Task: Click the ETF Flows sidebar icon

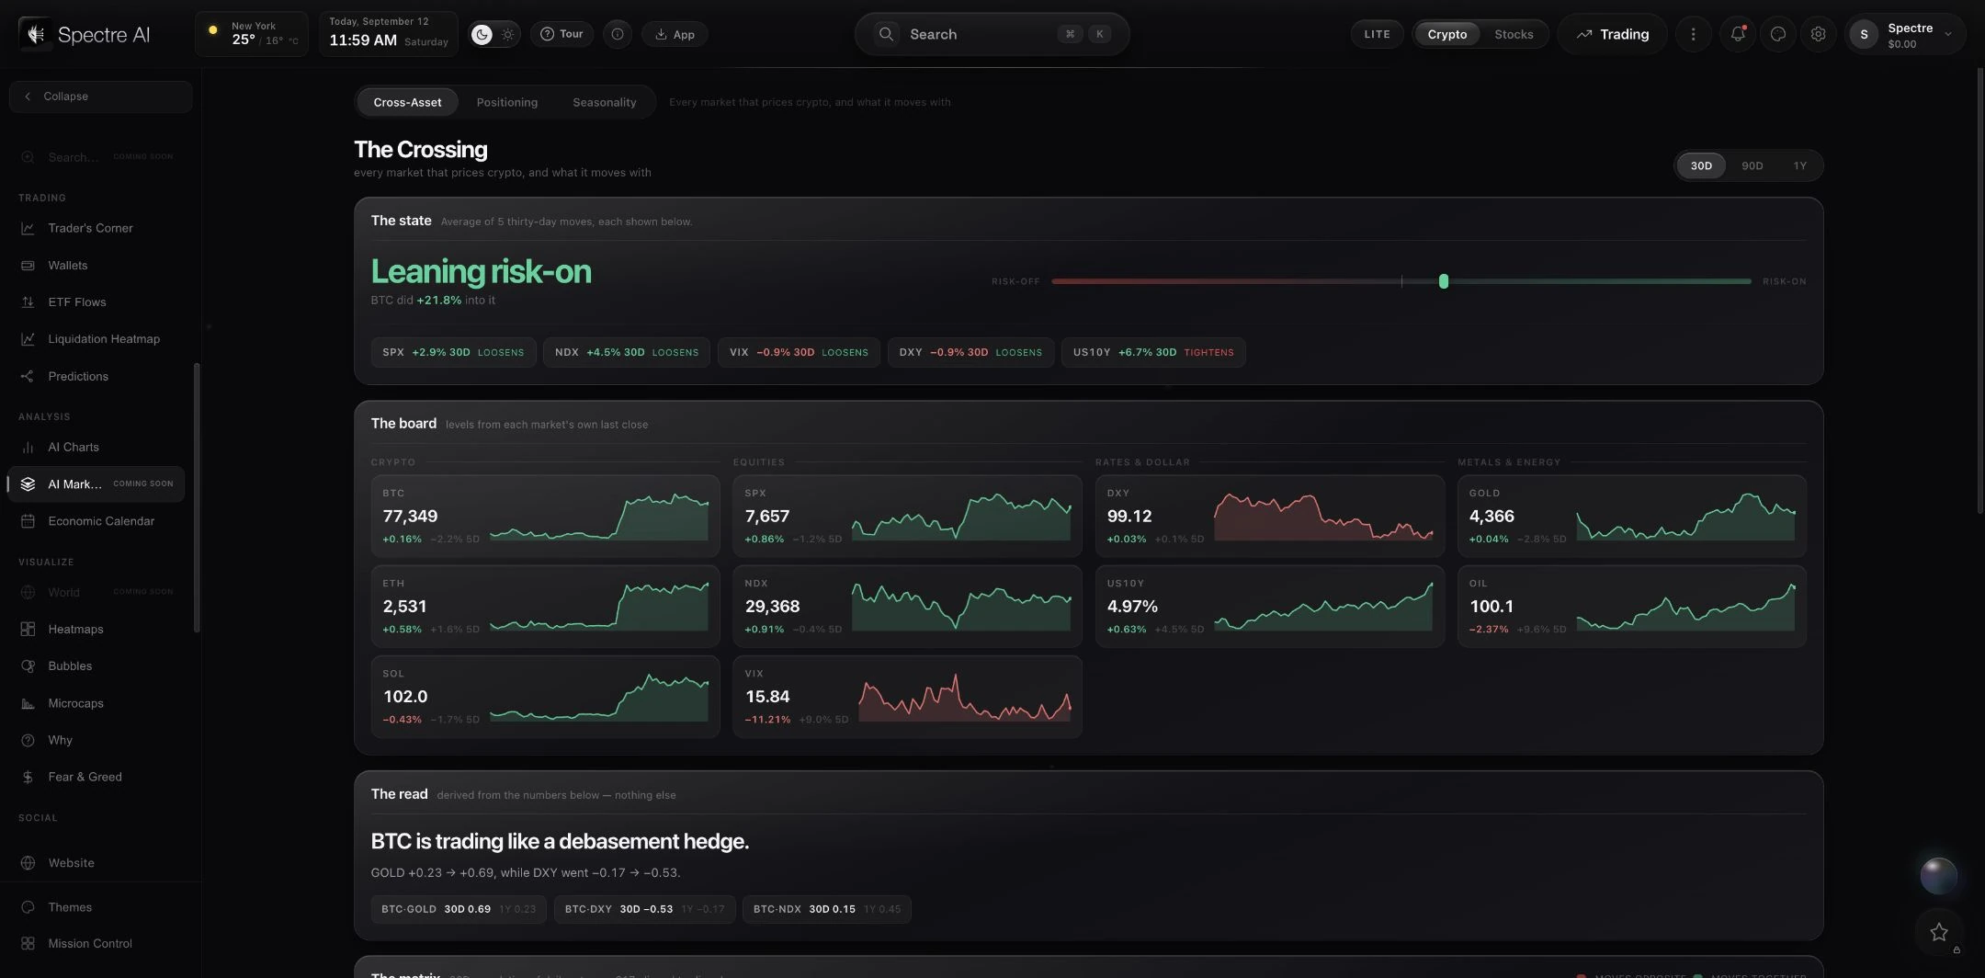Action: click(x=28, y=301)
